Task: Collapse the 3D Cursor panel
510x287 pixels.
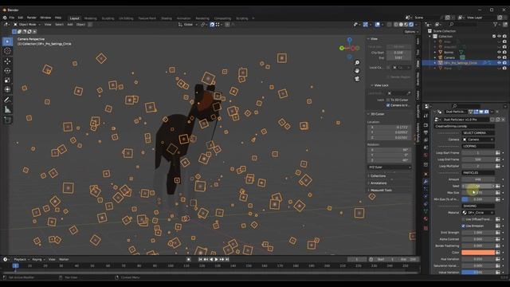Action: coord(376,114)
